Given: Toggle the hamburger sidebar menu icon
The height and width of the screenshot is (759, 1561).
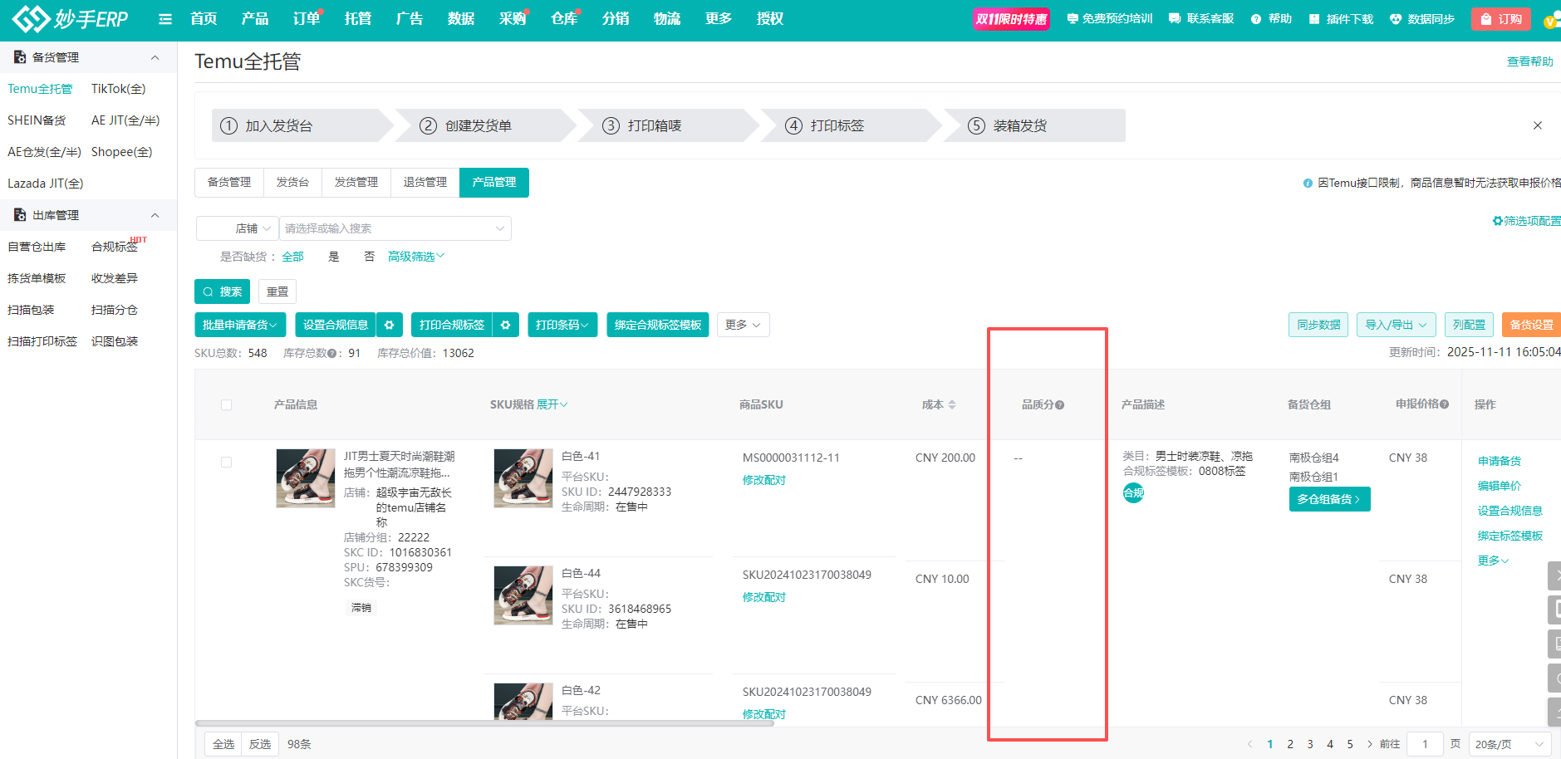Looking at the screenshot, I should pos(165,19).
